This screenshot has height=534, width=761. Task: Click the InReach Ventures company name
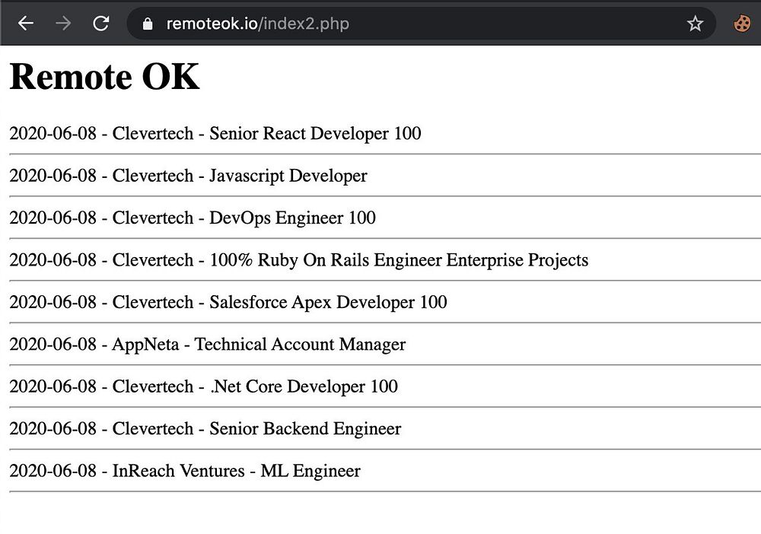click(179, 471)
